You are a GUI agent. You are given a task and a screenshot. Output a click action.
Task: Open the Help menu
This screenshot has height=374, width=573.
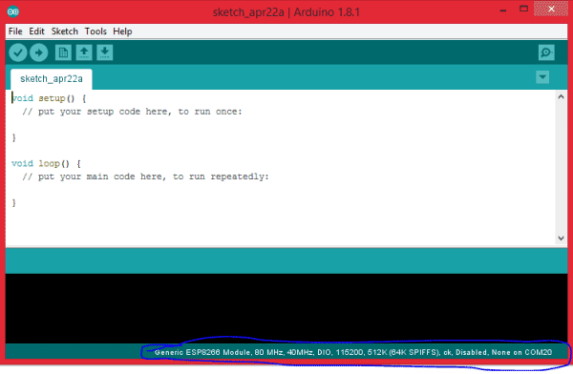tap(122, 31)
